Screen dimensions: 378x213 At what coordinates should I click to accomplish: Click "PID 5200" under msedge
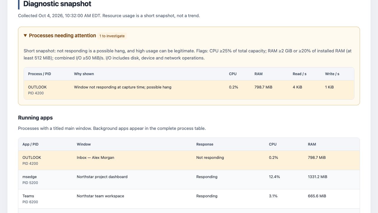click(x=30, y=183)
